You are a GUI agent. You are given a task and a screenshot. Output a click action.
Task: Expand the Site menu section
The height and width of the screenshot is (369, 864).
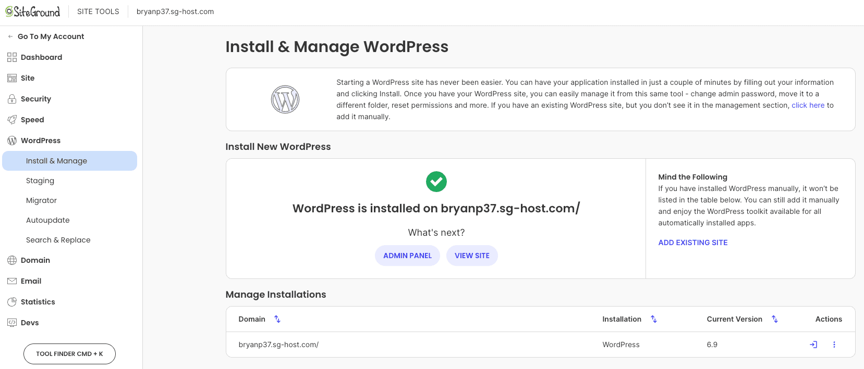71,78
